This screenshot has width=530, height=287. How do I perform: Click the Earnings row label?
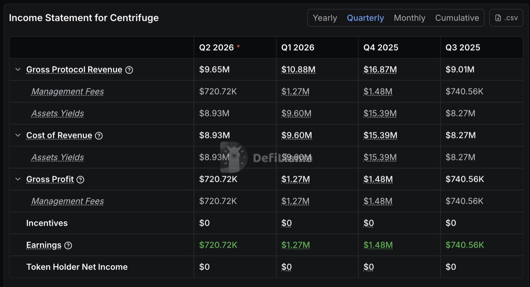(x=44, y=245)
